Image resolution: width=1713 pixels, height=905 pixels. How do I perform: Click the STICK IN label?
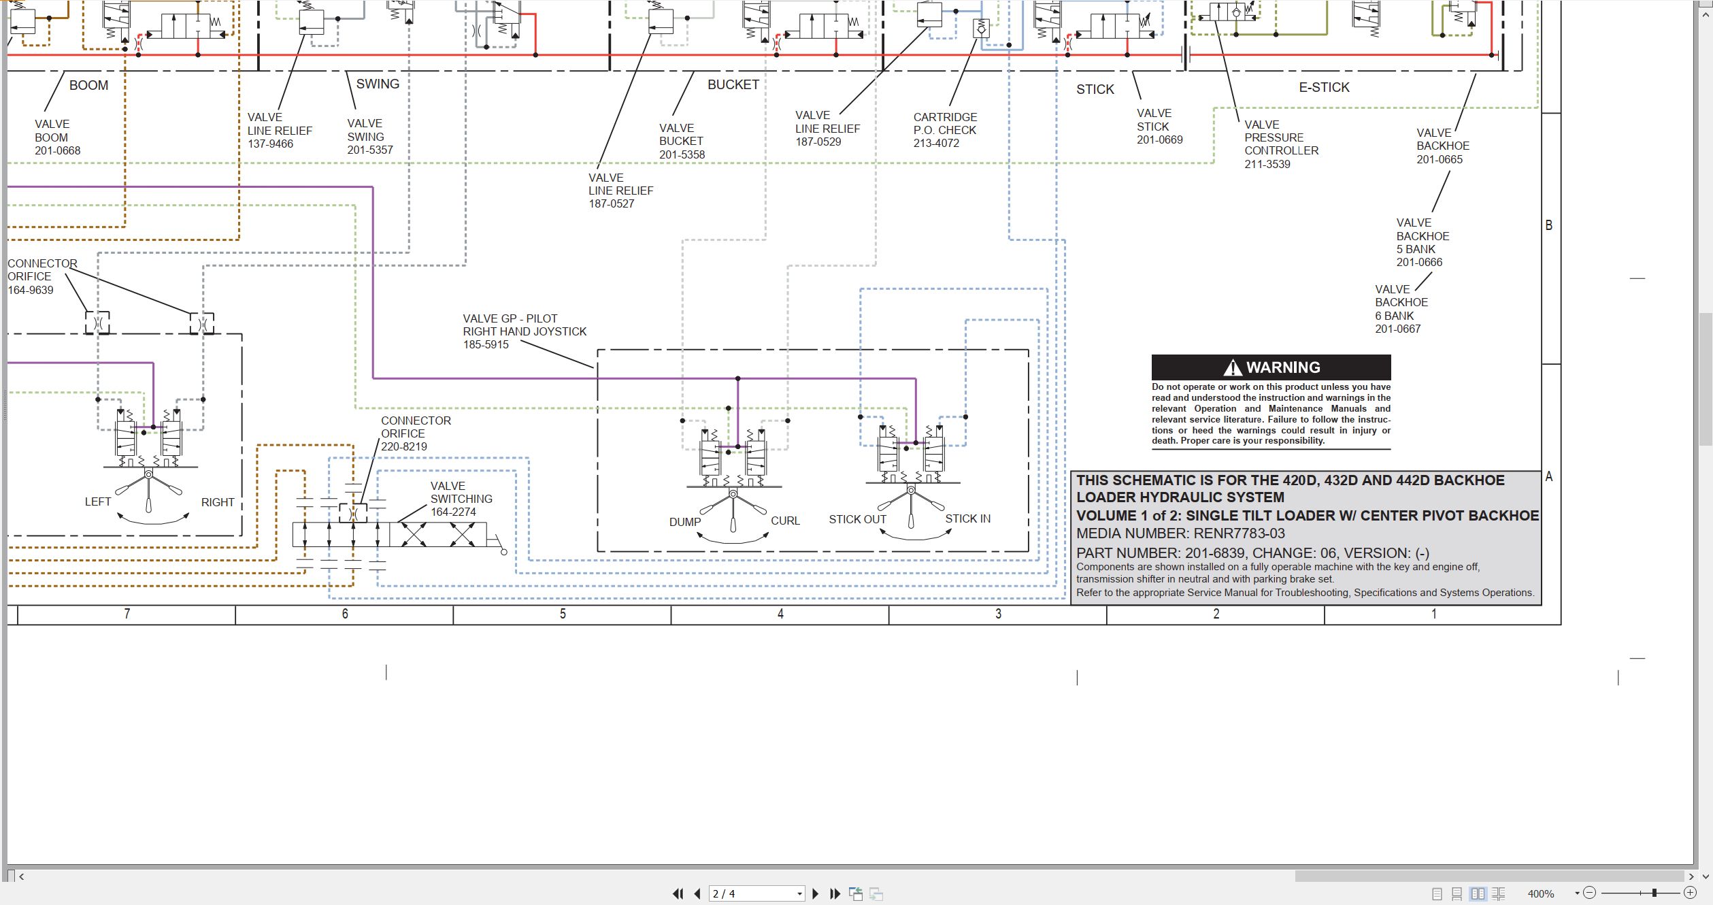tap(967, 519)
